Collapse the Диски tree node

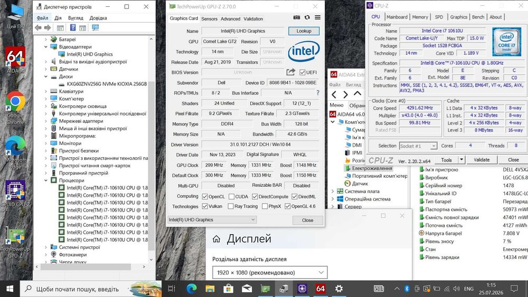[46, 76]
